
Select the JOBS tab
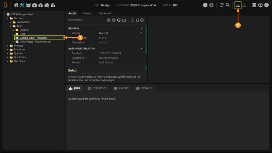74,88
